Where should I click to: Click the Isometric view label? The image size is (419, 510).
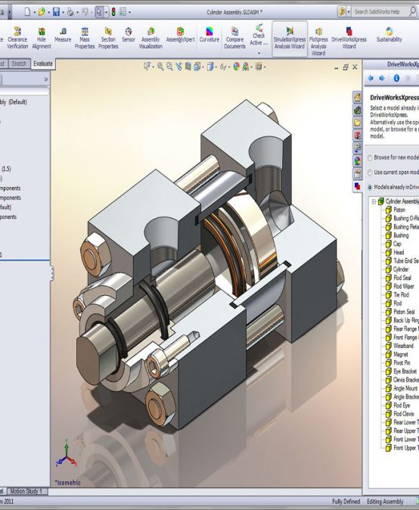point(67,482)
